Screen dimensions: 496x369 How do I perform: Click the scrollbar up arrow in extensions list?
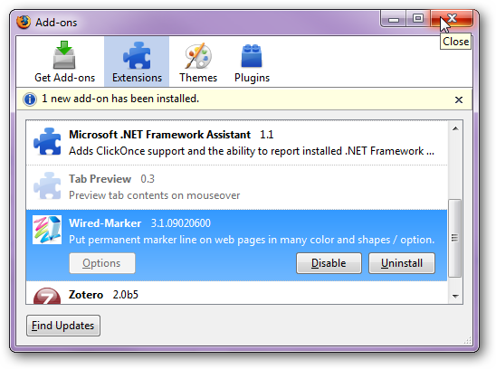[455, 128]
